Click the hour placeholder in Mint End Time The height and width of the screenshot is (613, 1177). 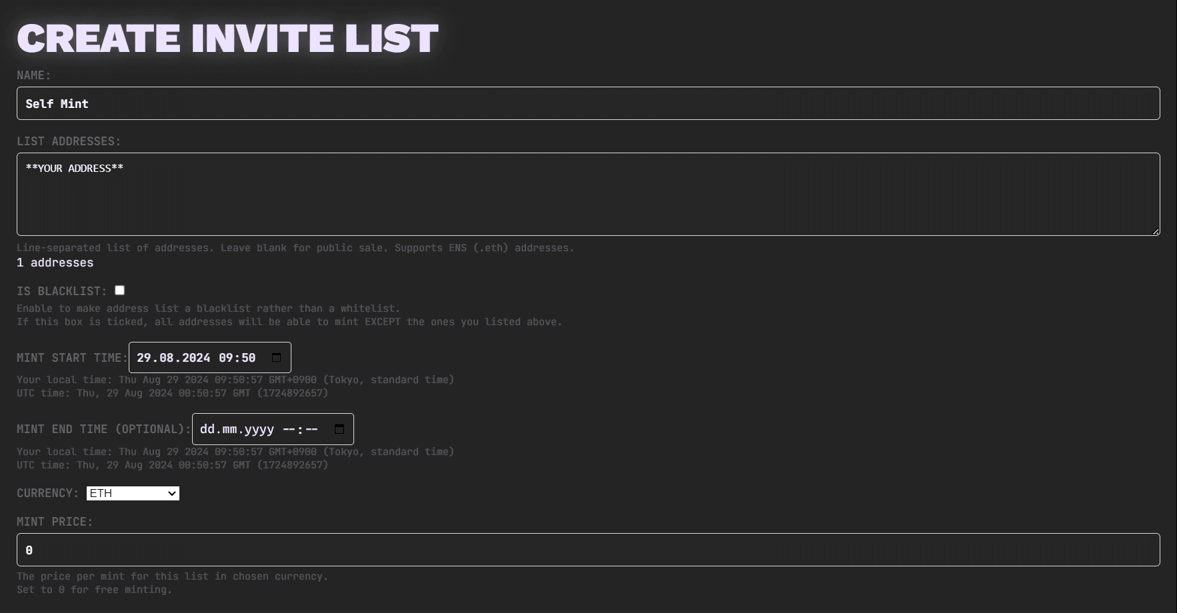(x=289, y=429)
